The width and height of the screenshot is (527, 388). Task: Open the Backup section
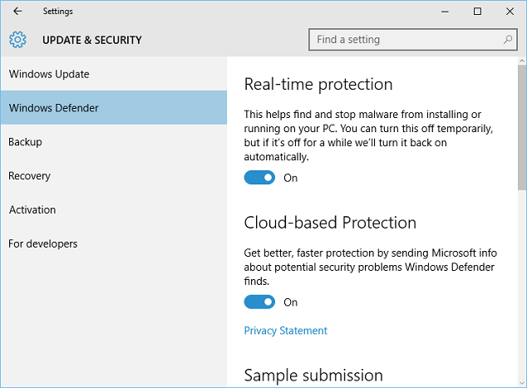pyautogui.click(x=114, y=142)
